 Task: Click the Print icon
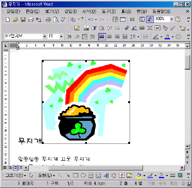48,20
